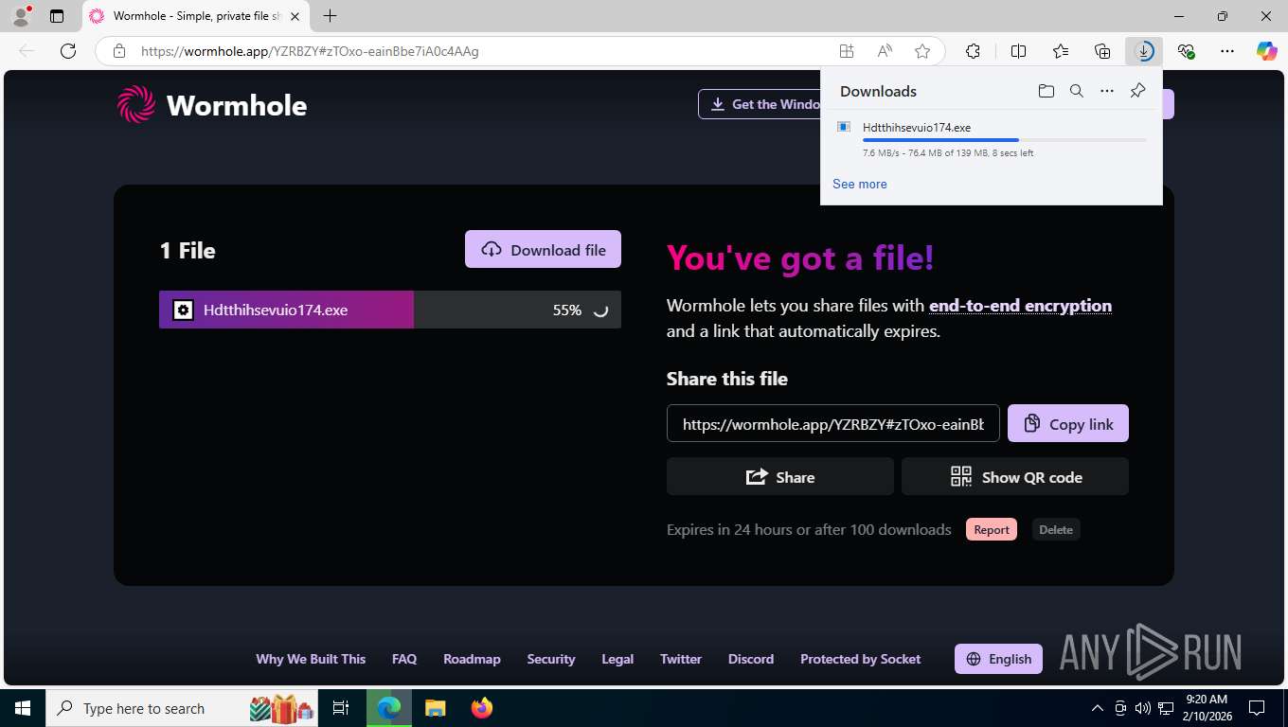This screenshot has height=727, width=1288.
Task: Open the Favorites list icon
Action: click(1061, 51)
